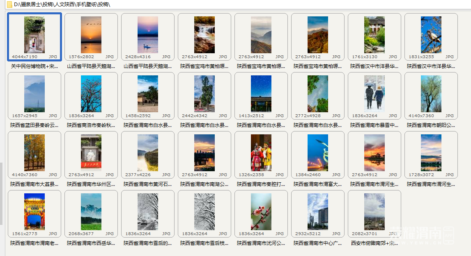Viewport: 471px width, 256px height.
Task: Click the white statue thumbnail
Action: pos(91,153)
